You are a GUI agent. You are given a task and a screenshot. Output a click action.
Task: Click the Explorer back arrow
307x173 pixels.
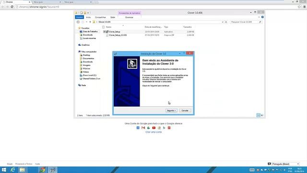pos(78,22)
